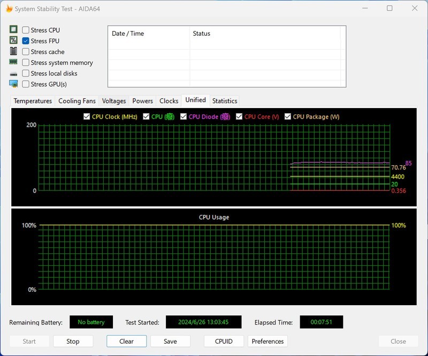
Task: Stop the running stability test
Action: [73, 341]
